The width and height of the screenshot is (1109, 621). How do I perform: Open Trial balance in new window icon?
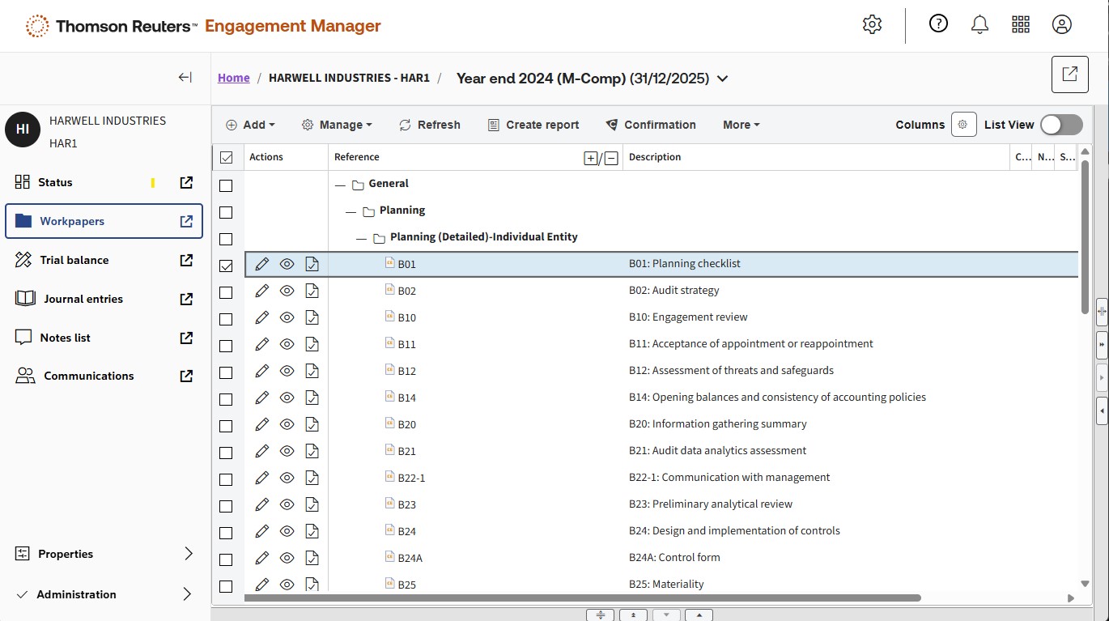pyautogui.click(x=186, y=260)
